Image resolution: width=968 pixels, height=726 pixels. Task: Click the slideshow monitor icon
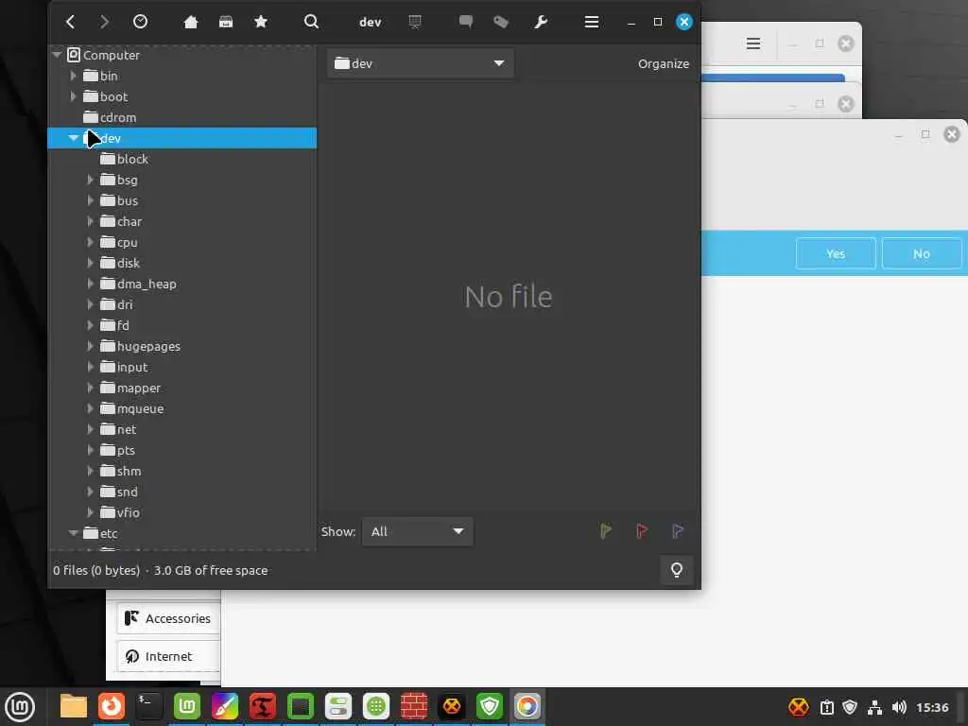pos(415,23)
